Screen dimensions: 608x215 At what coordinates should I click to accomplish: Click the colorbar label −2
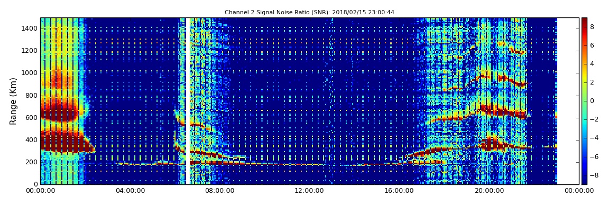(593, 119)
